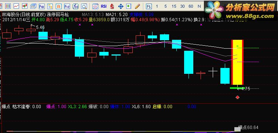This screenshot has height=133, width=278.
Task: Open the F10 company info icon
Action: (x=42, y=7)
